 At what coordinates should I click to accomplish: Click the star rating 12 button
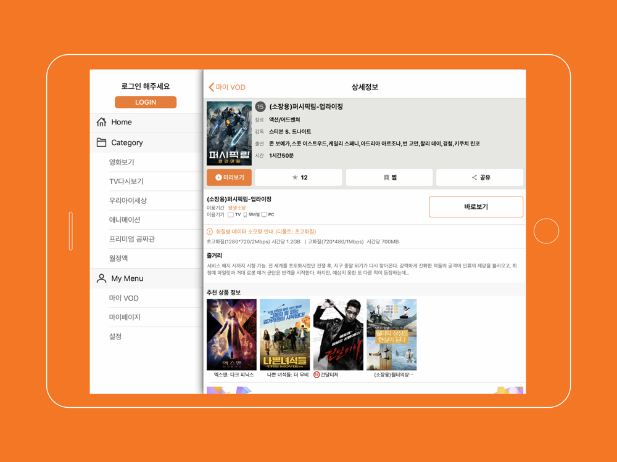click(299, 177)
